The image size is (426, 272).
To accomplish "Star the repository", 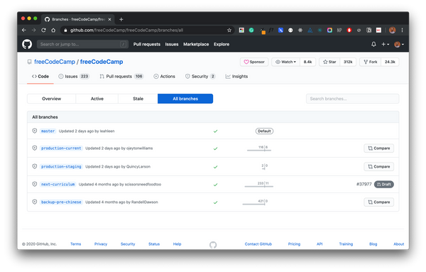I will point(329,62).
